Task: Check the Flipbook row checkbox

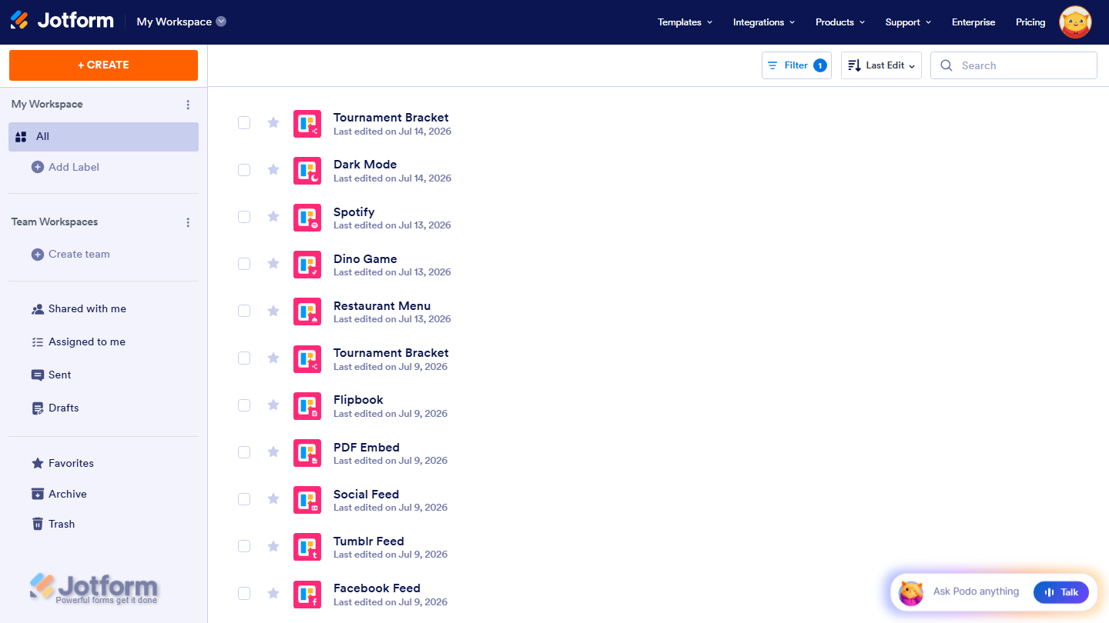Action: pyautogui.click(x=244, y=405)
